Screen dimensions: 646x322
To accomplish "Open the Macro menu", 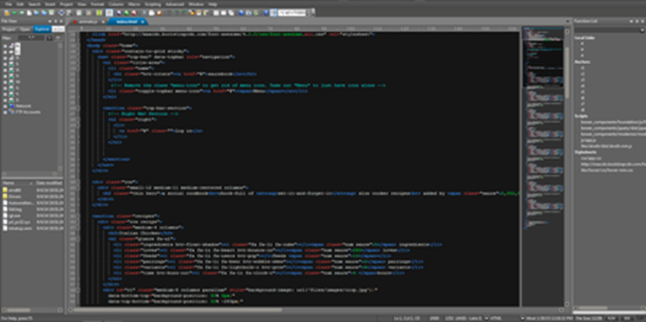I will pyautogui.click(x=134, y=3).
